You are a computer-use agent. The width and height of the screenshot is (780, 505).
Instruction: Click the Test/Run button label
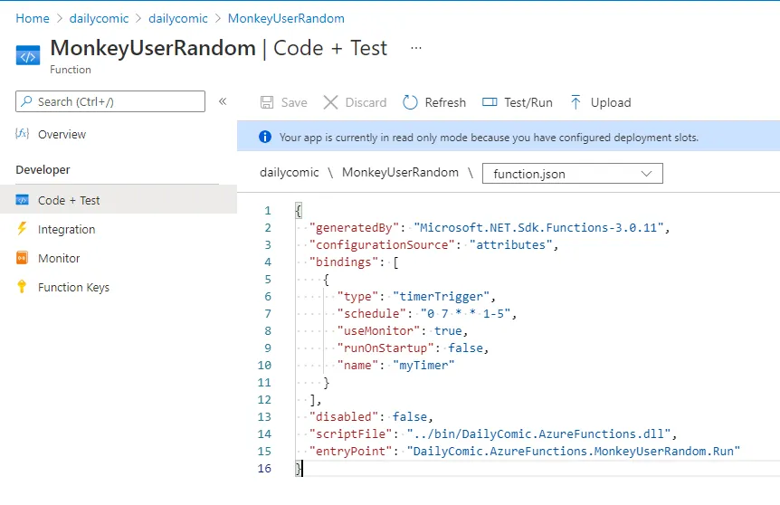(x=528, y=102)
